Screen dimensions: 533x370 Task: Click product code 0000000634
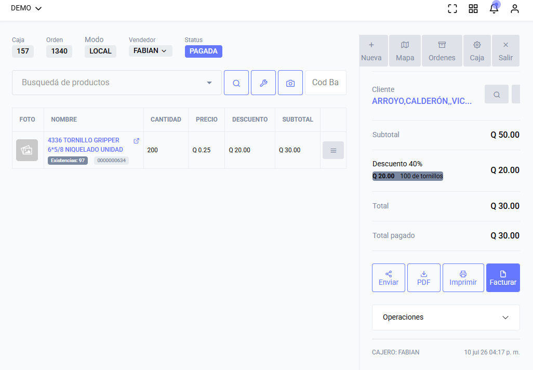pyautogui.click(x=112, y=161)
